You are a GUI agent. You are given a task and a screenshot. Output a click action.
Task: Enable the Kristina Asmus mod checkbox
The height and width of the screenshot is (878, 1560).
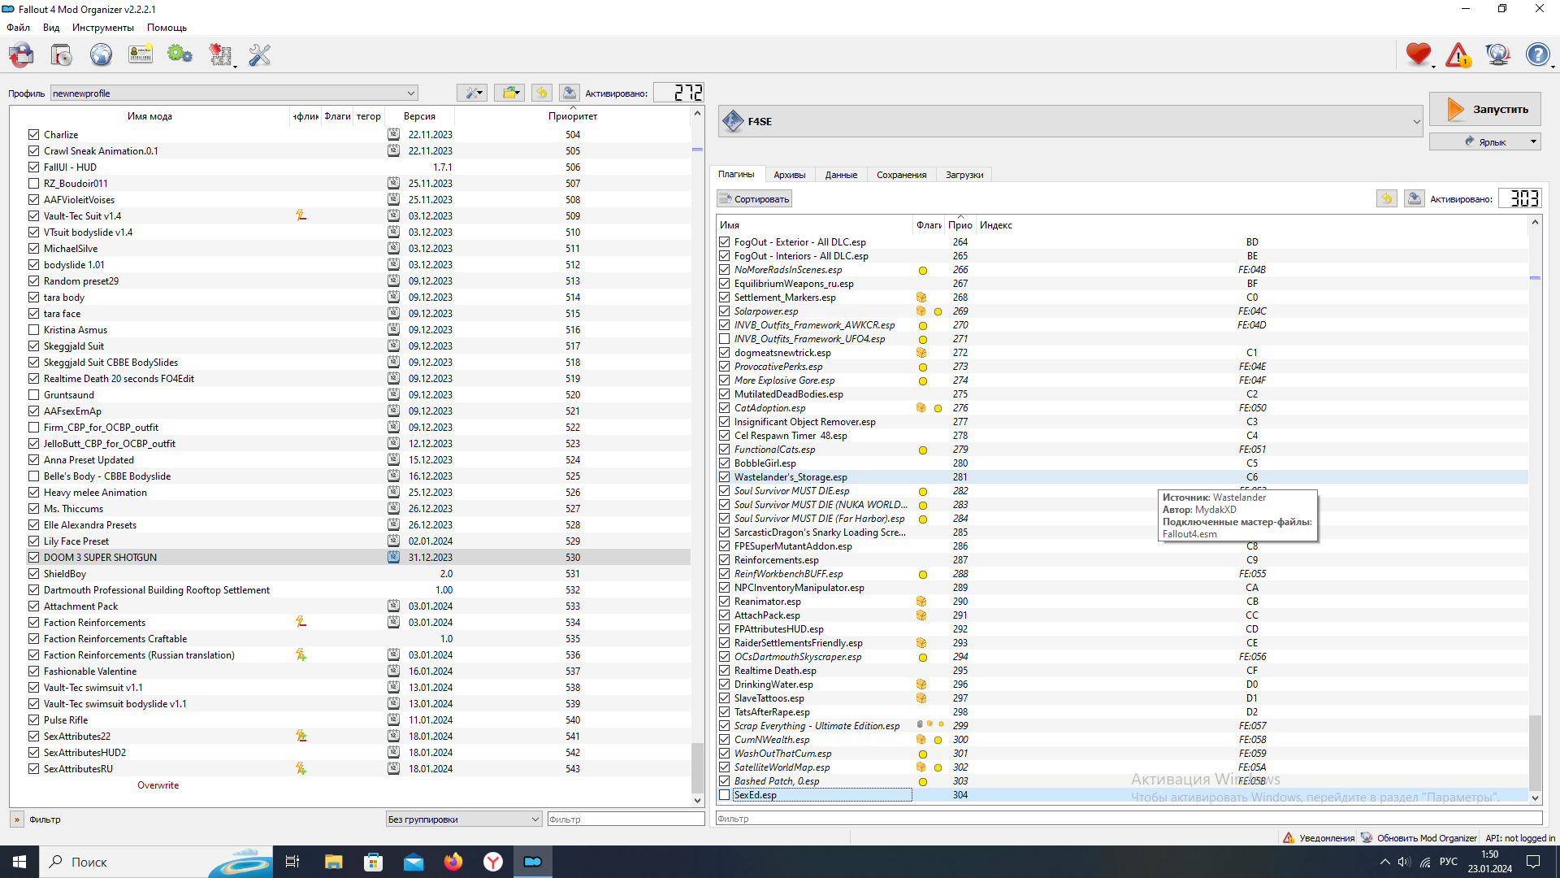coord(33,330)
